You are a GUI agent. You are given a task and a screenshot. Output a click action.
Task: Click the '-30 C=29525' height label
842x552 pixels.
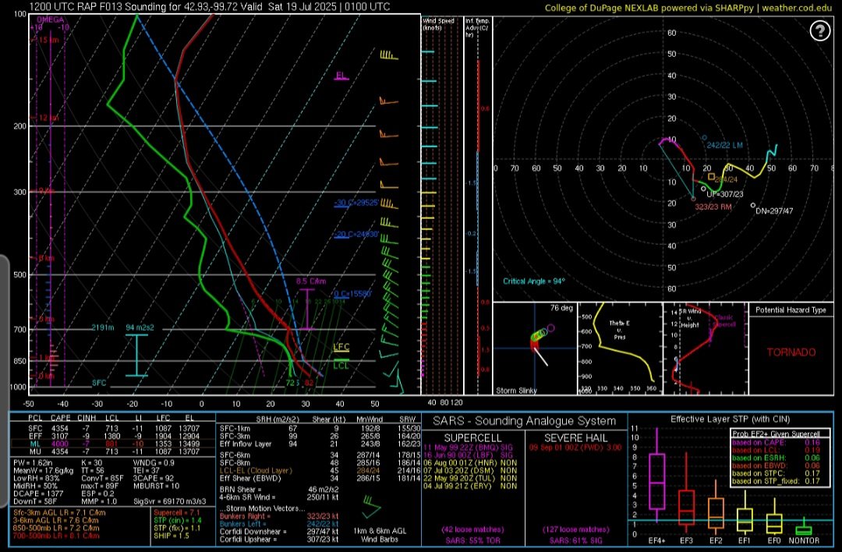356,203
